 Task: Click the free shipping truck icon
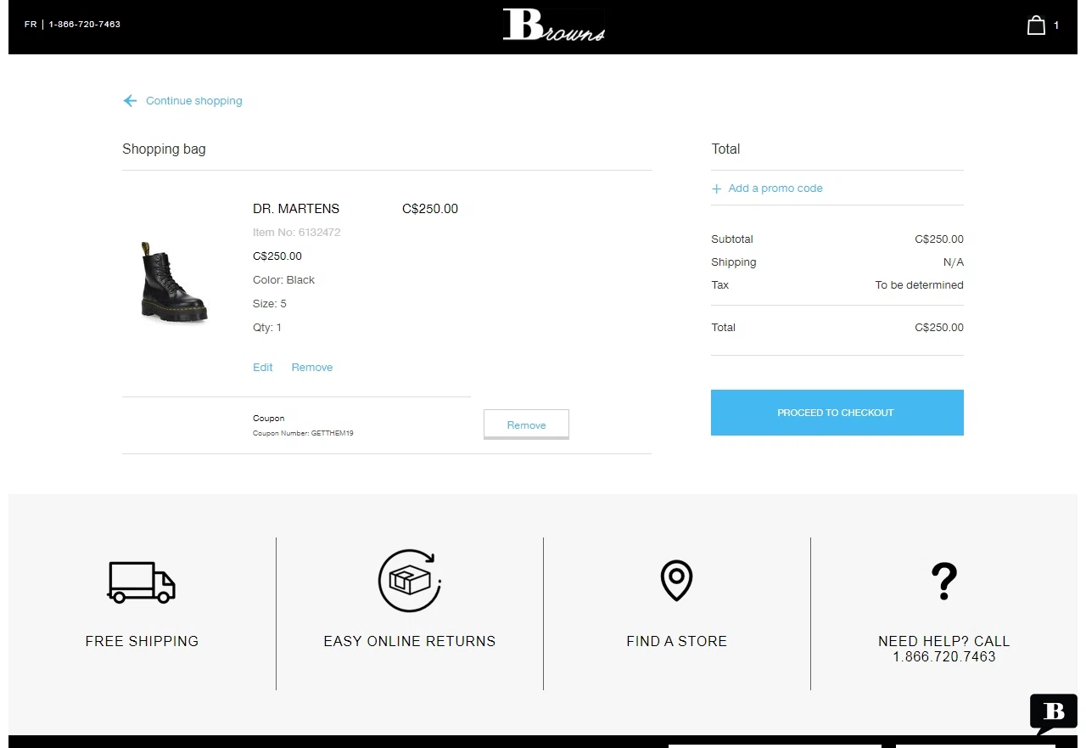(x=142, y=582)
